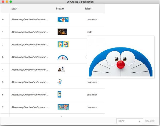Click row index 4
Image resolution: width=160 pixels, height=126 pixels.
click(3, 70)
